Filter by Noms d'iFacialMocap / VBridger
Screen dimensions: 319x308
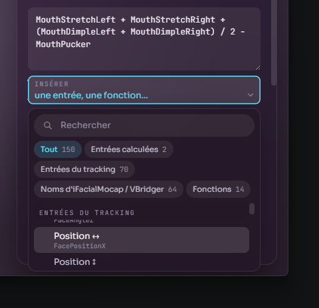108,189
